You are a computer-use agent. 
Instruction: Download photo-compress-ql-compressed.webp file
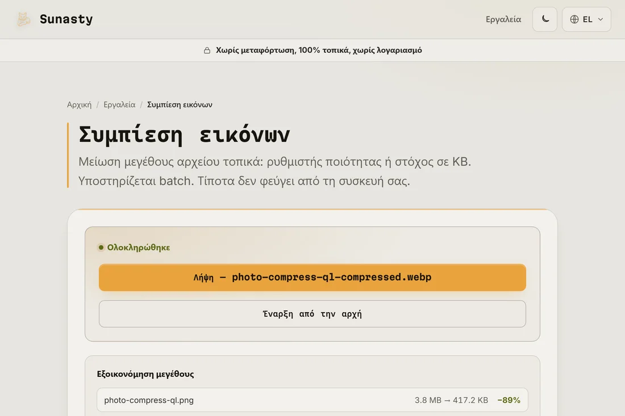point(312,277)
